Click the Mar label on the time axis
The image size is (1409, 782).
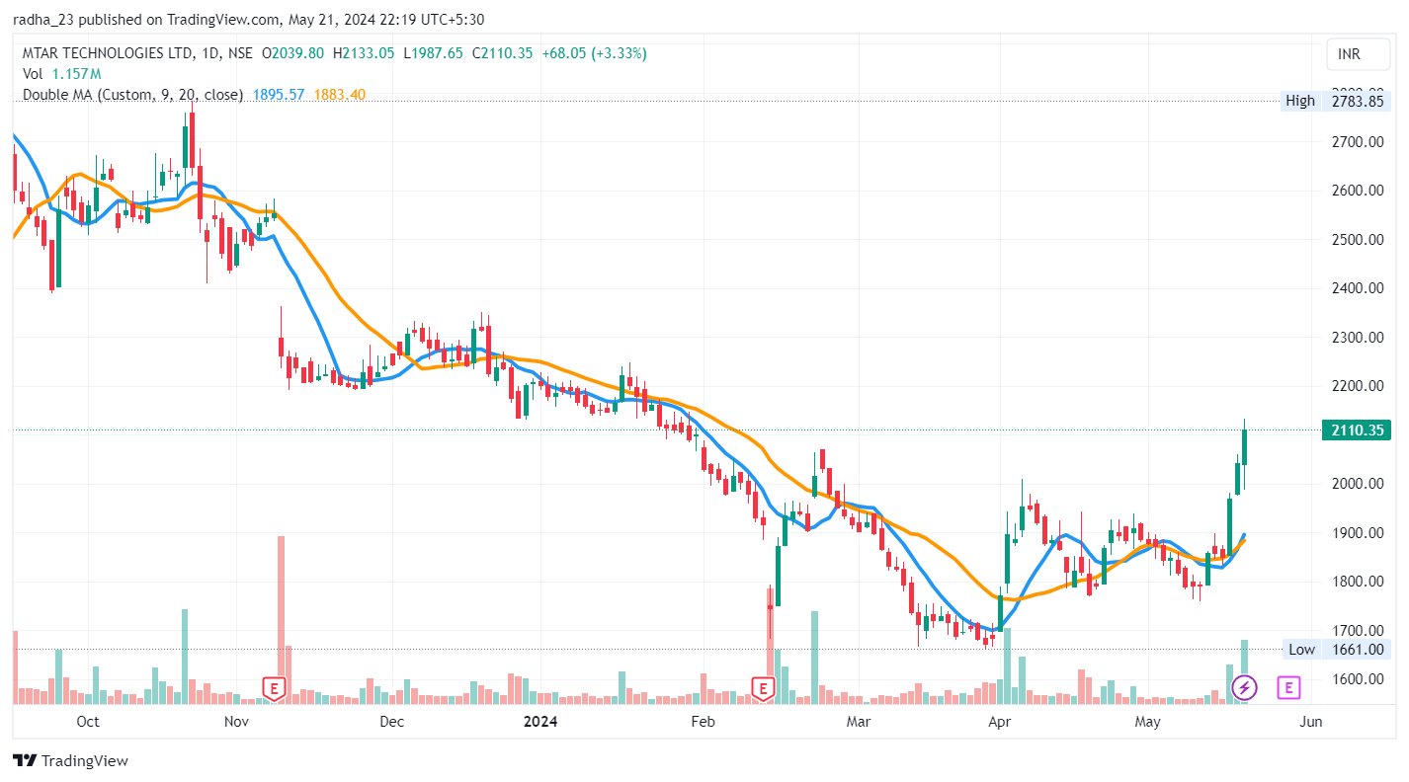859,722
